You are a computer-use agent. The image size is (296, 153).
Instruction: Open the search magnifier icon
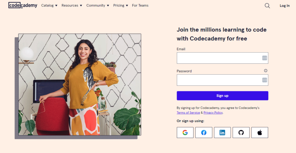(268, 6)
